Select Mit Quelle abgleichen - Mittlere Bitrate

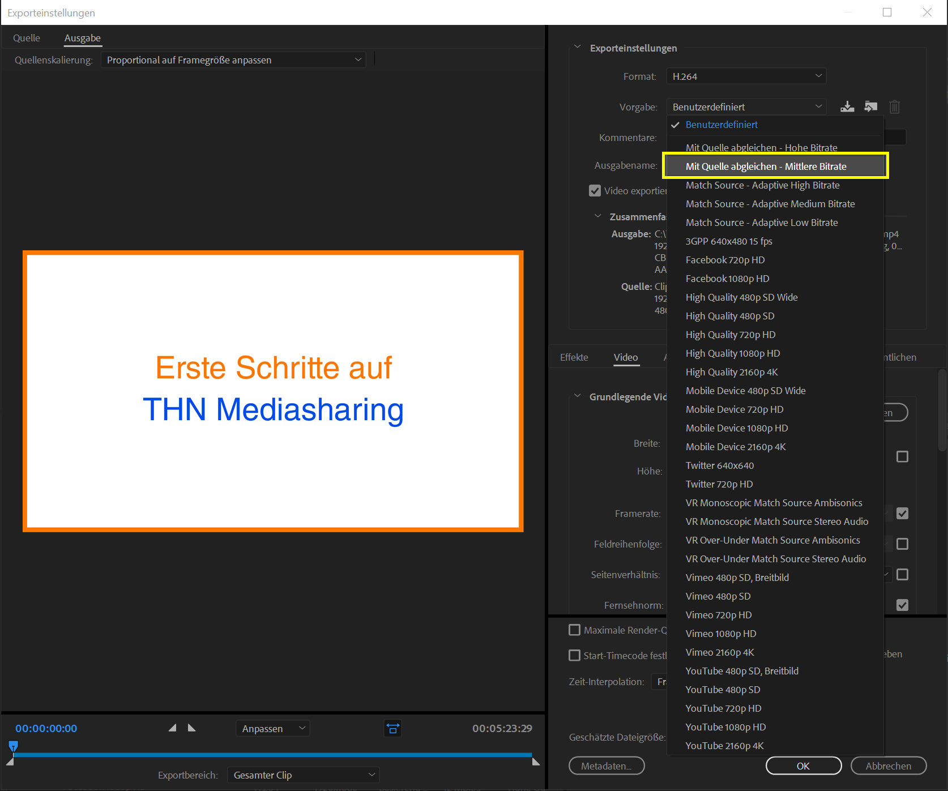pos(766,166)
